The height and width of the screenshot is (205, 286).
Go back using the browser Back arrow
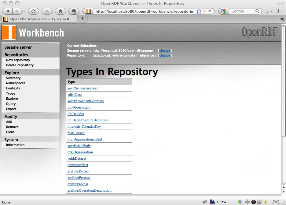point(7,11)
